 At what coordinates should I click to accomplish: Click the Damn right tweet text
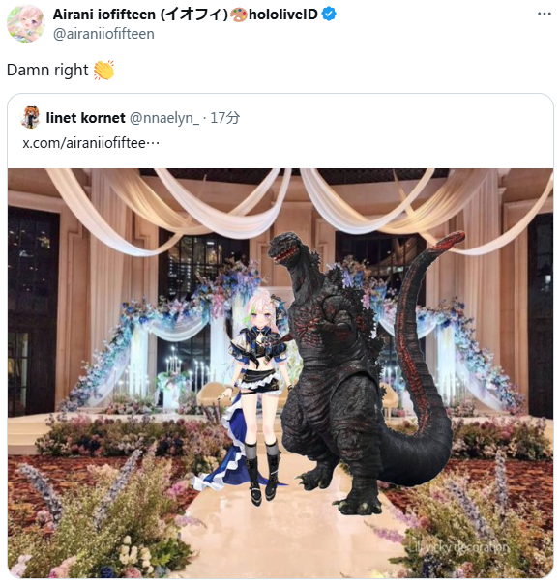[x=47, y=70]
